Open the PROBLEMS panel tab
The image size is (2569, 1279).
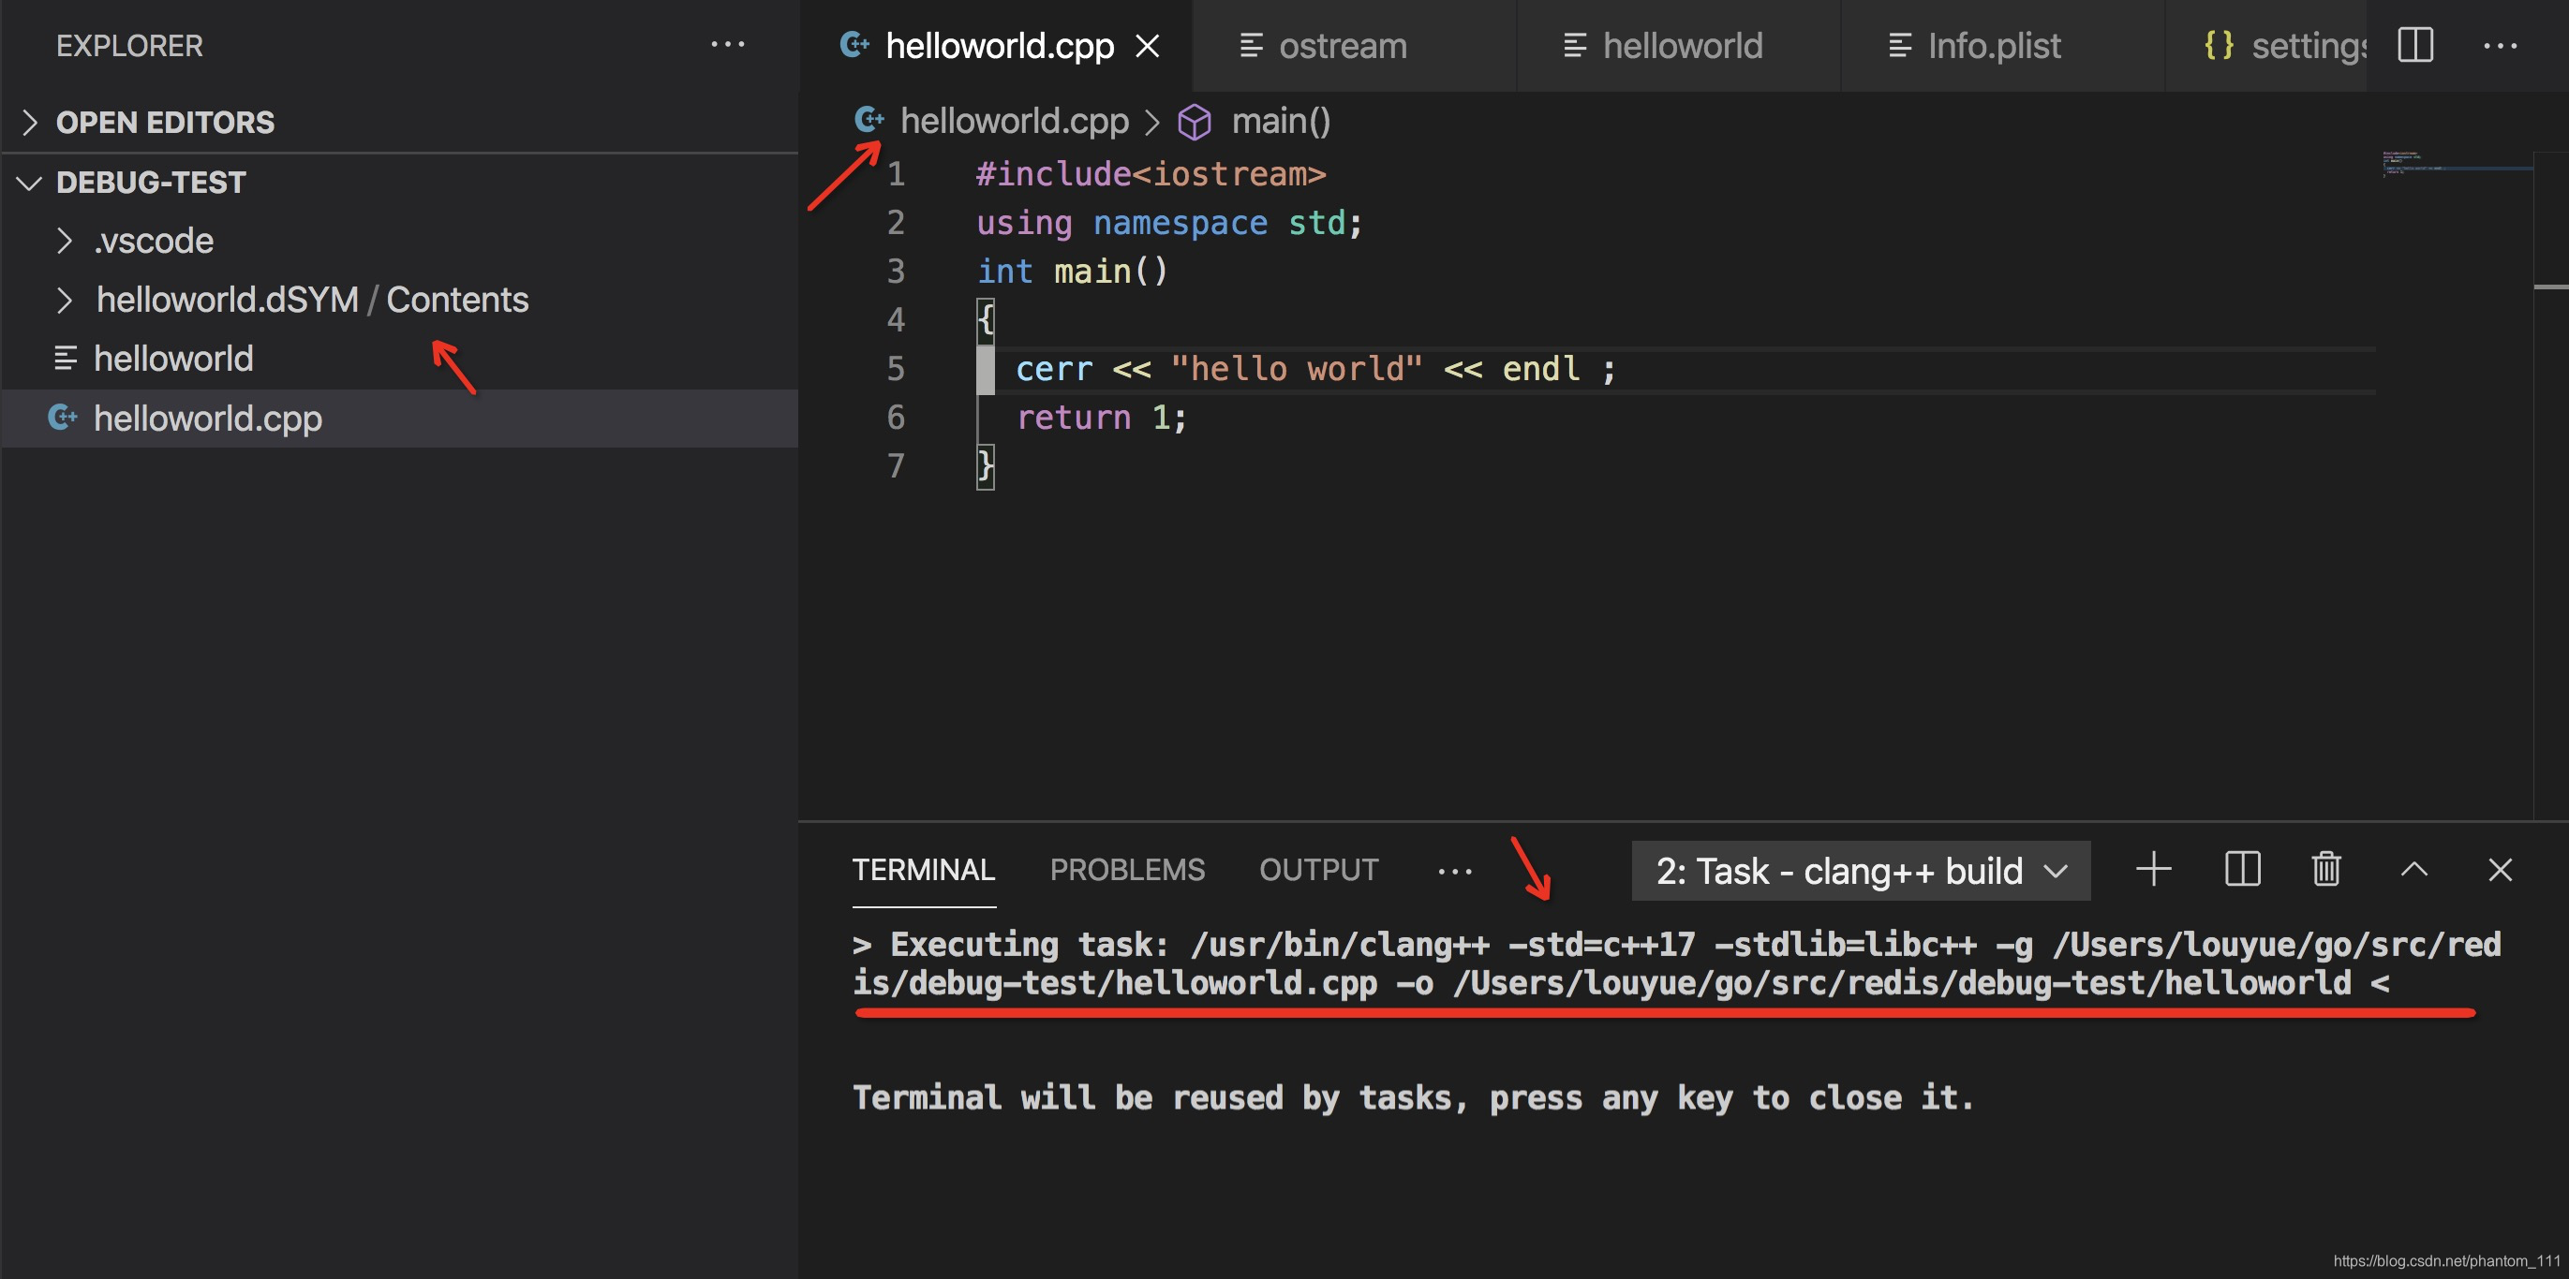(x=1127, y=870)
